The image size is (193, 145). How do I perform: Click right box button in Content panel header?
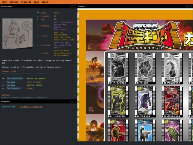(x=190, y=6)
